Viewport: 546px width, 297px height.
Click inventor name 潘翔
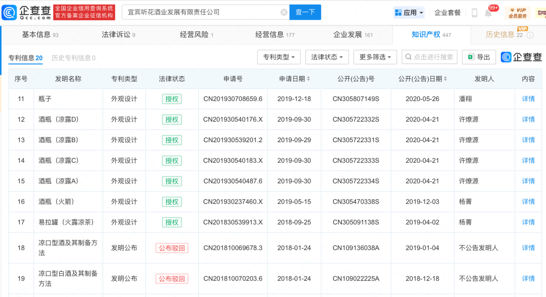point(465,99)
